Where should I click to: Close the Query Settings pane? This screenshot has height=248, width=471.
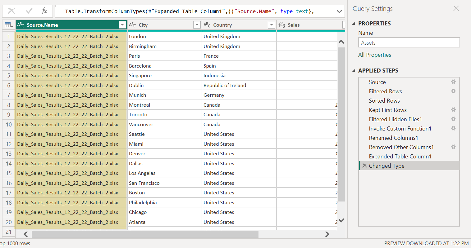456,9
